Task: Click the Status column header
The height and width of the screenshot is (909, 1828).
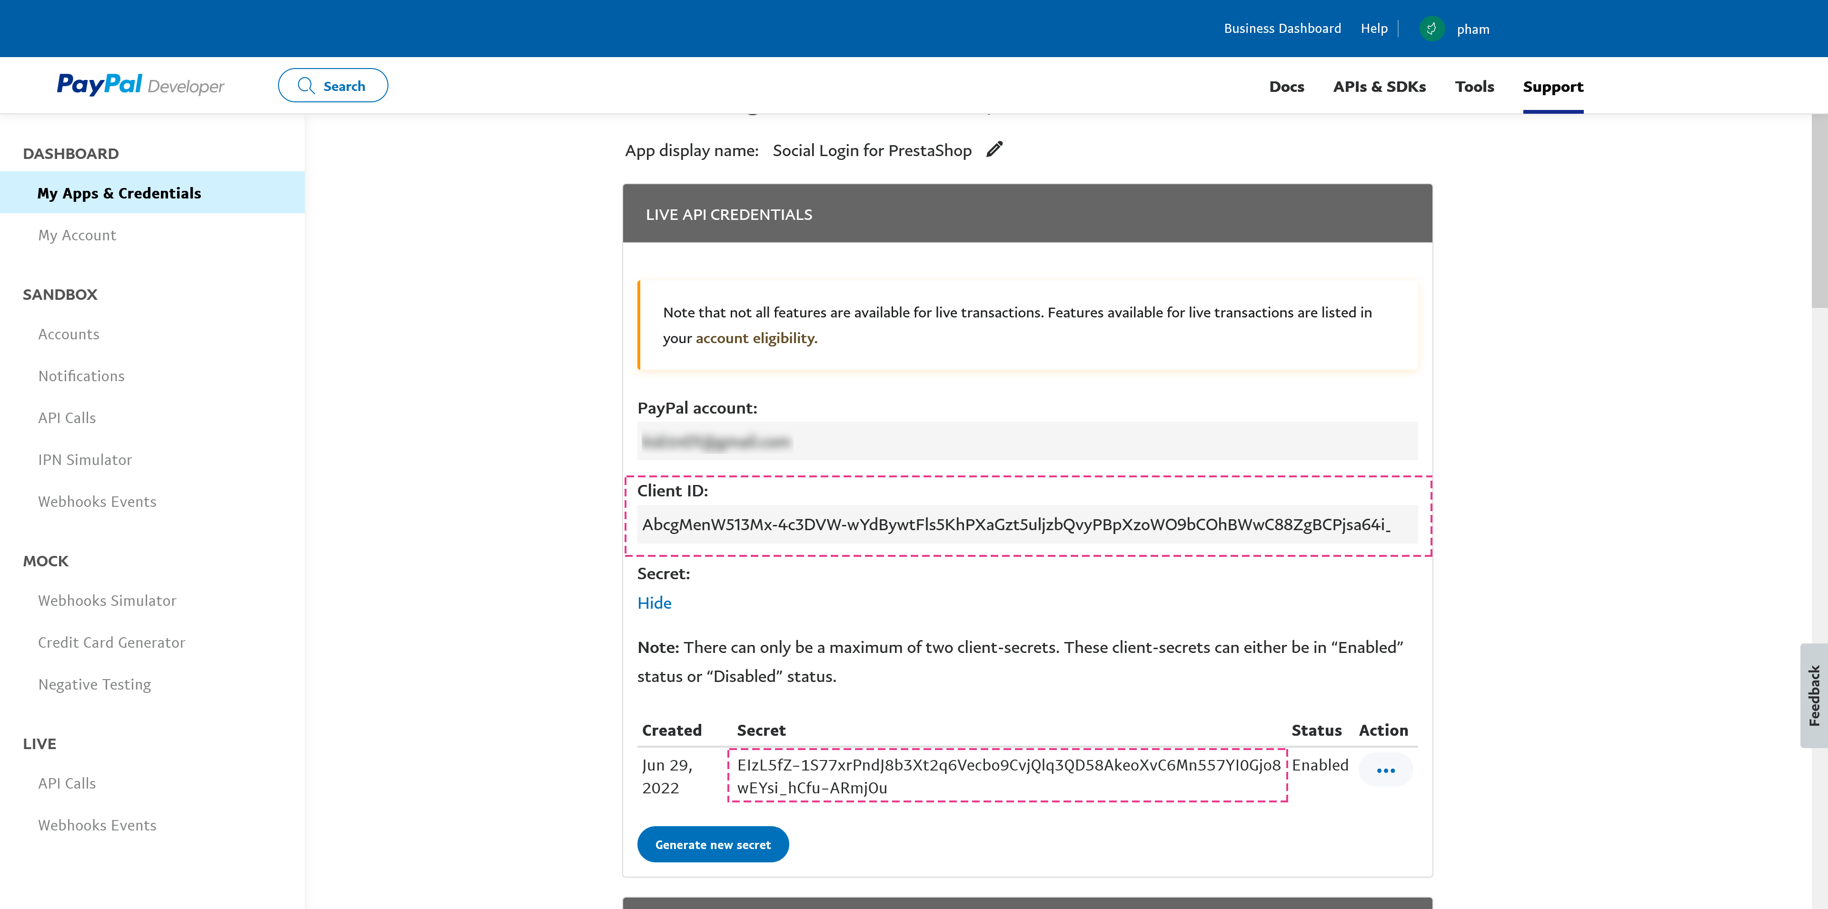Action: (x=1316, y=730)
